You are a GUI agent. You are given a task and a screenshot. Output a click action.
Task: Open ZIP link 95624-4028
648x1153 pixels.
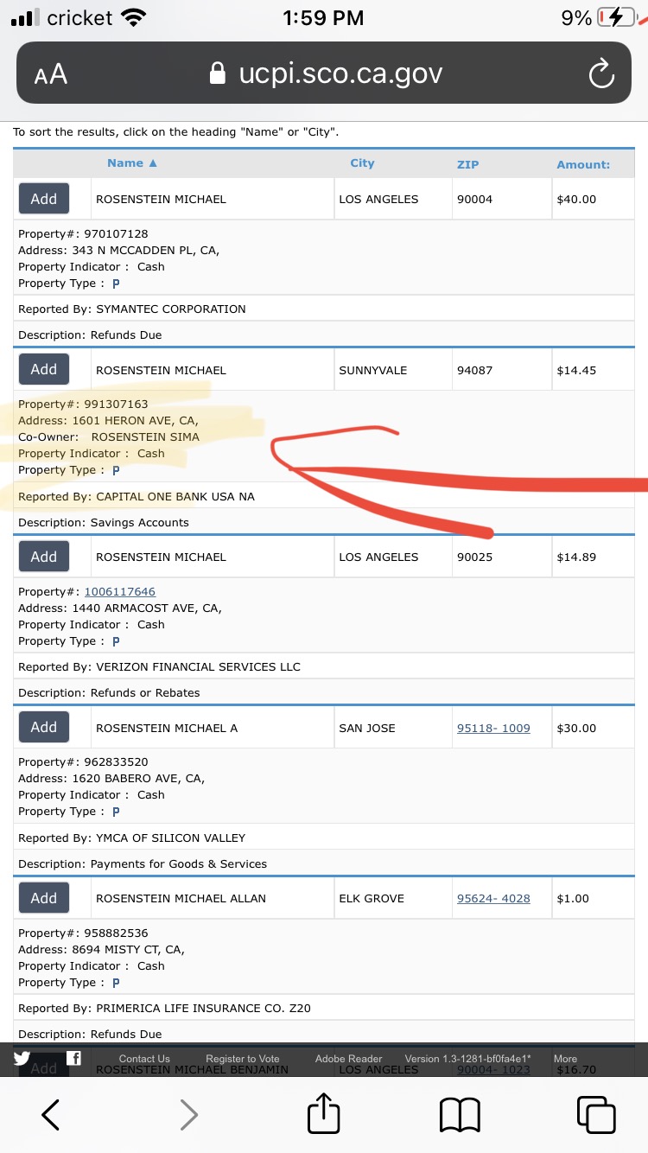coord(493,898)
